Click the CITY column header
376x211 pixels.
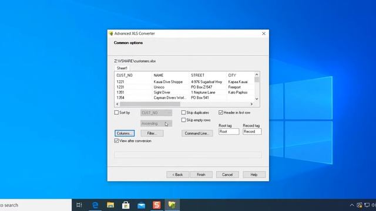pyautogui.click(x=240, y=76)
